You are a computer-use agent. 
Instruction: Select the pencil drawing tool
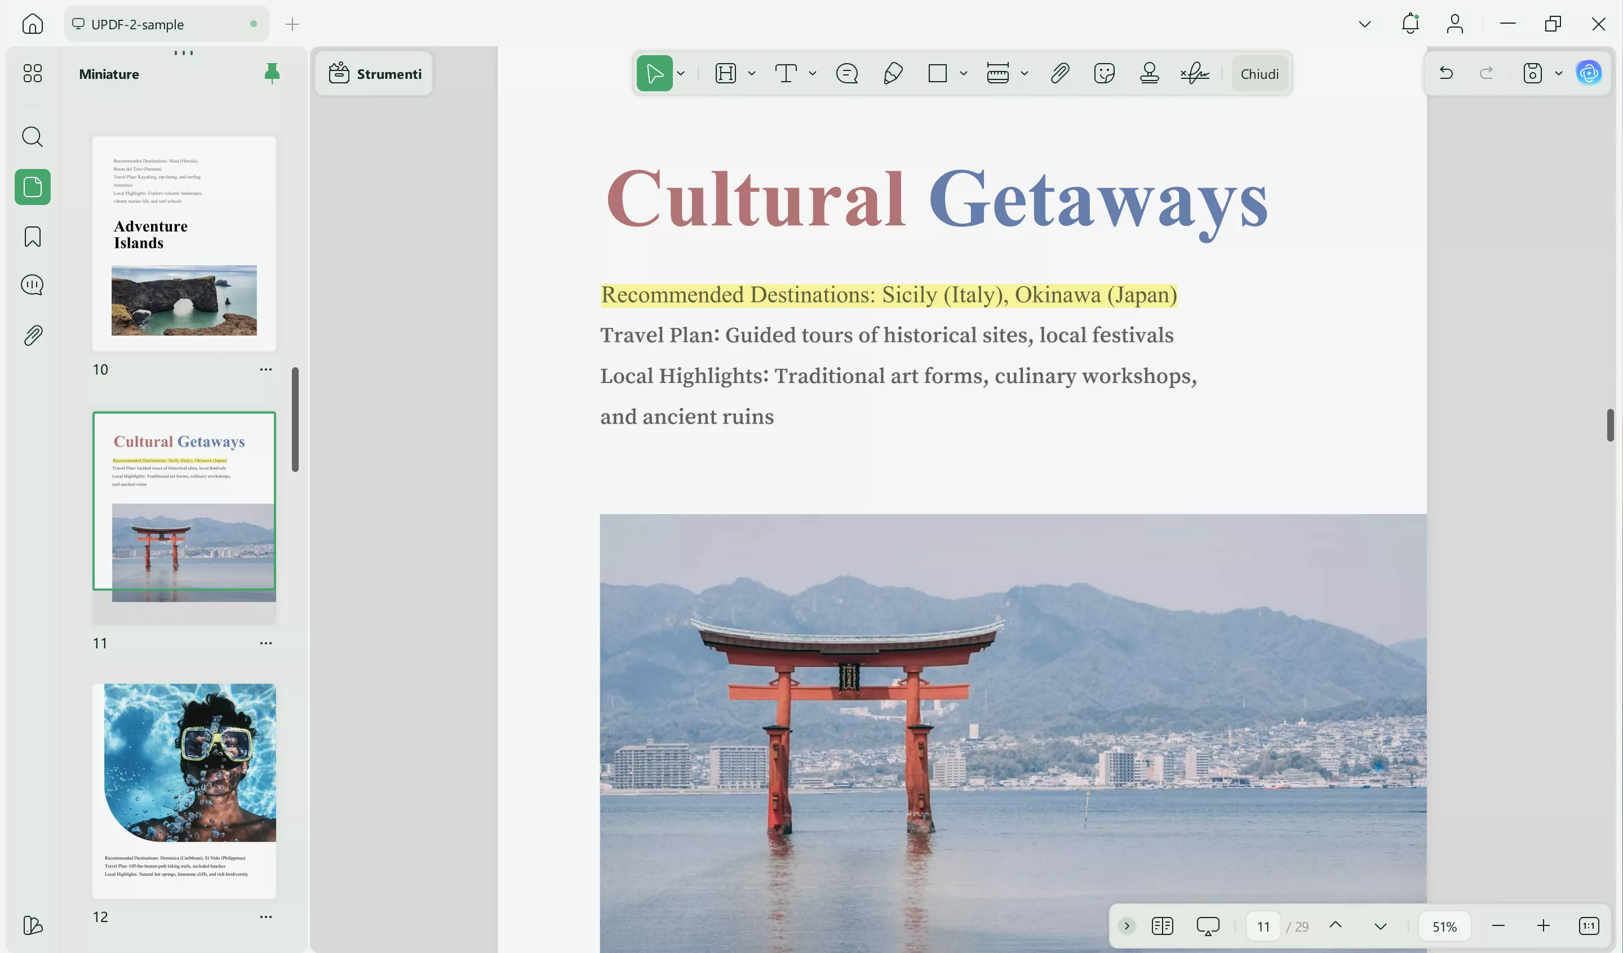click(x=893, y=73)
